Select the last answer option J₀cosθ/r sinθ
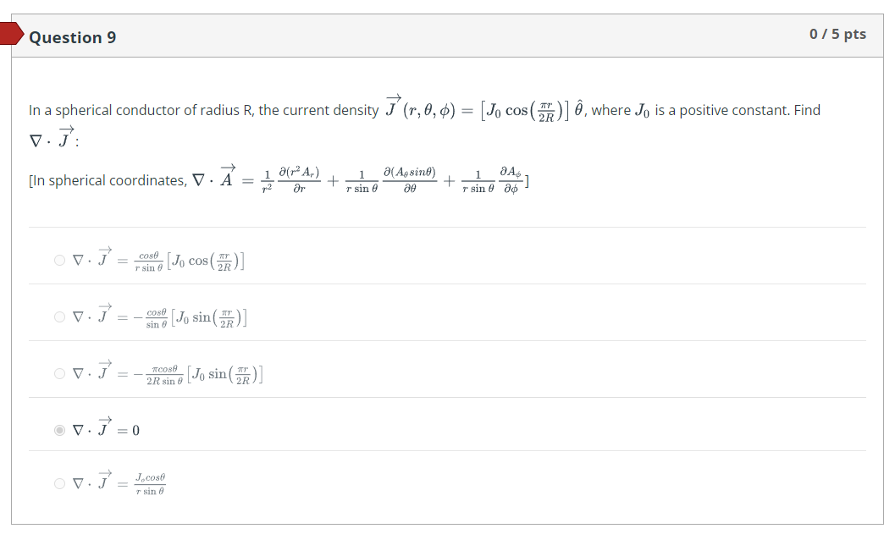Image resolution: width=895 pixels, height=534 pixels. tap(59, 483)
